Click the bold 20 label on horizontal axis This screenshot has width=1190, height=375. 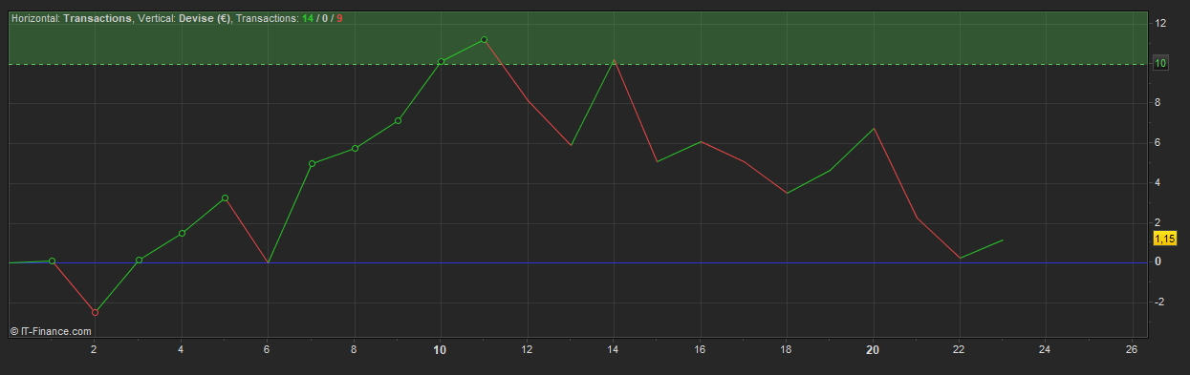pos(873,349)
